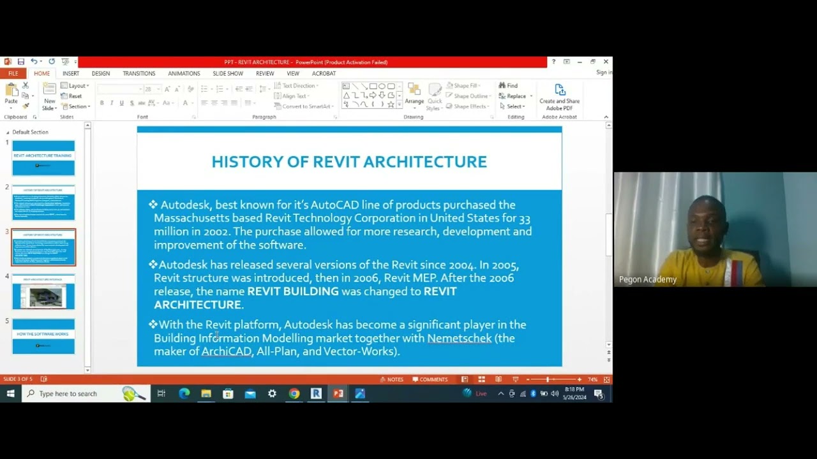Select slide 1 thumbnail in slide panel
This screenshot has height=459, width=817.
43,158
